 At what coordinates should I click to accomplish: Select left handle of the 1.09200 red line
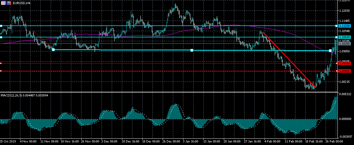1,63
